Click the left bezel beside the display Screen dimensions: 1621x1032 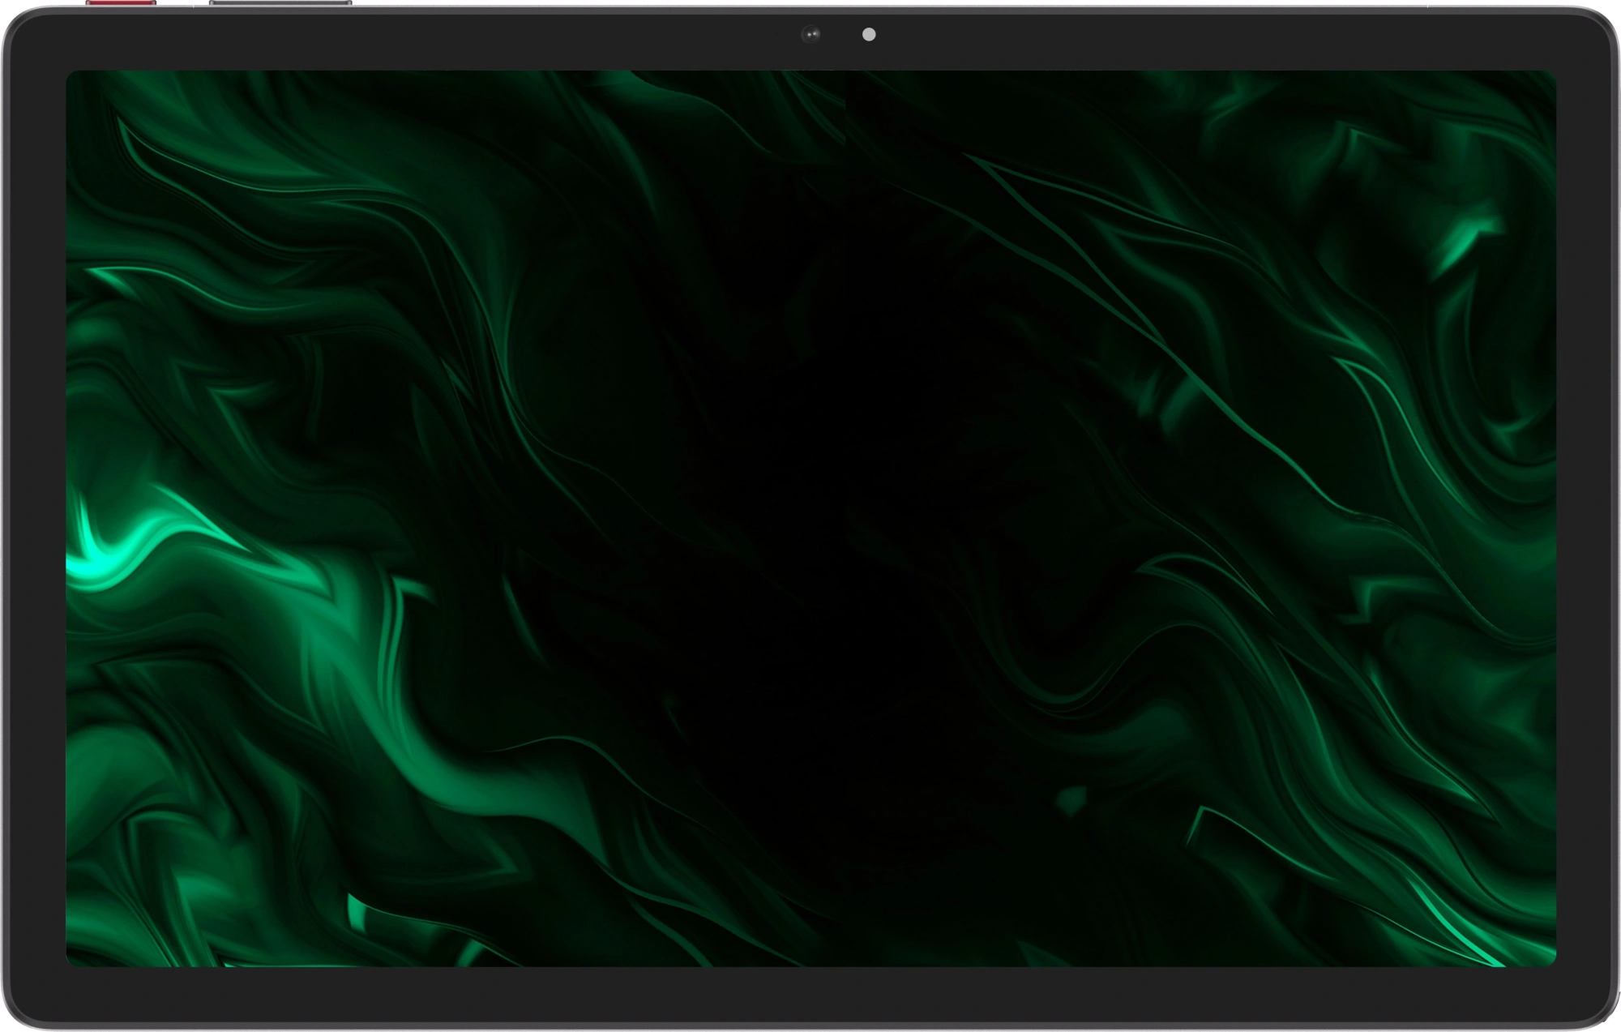(x=36, y=519)
